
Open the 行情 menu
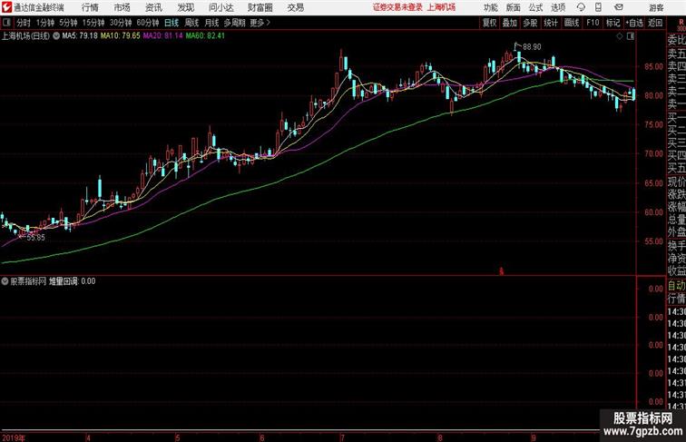click(90, 7)
